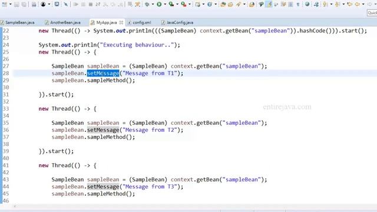This screenshot has height=212, width=377.
Task: Open the dropdown beside the round profile icon
Action: pos(49,4)
